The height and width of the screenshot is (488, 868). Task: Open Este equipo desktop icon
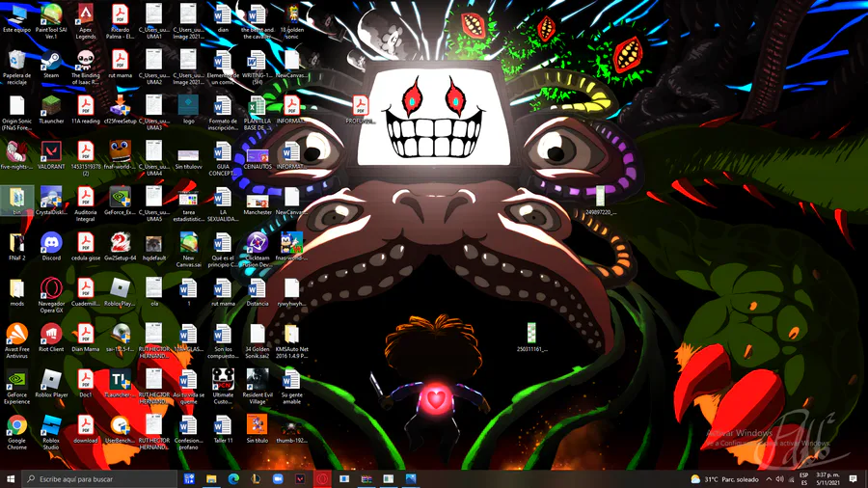[16, 19]
